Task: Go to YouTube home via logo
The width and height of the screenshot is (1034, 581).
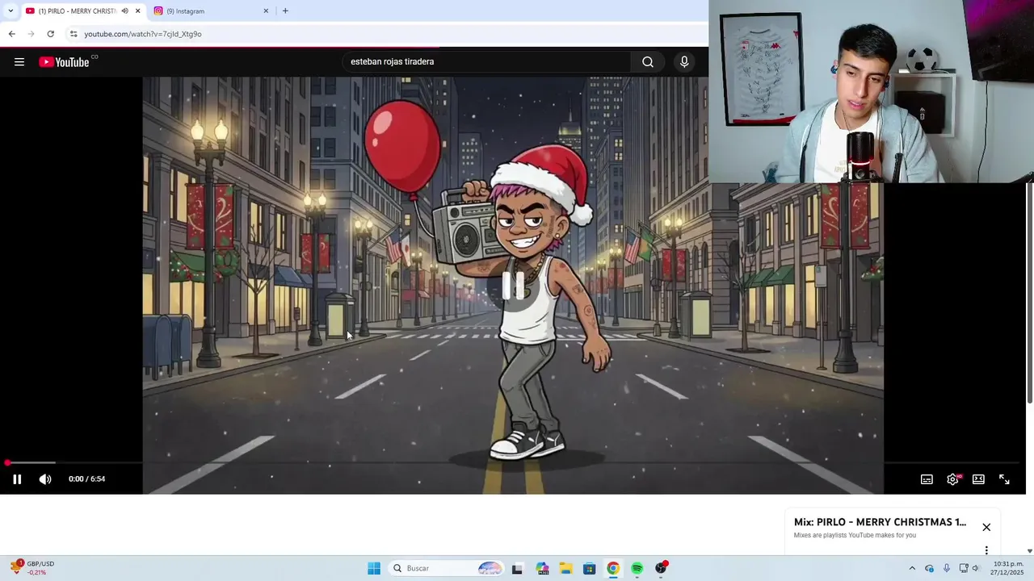Action: tap(64, 62)
